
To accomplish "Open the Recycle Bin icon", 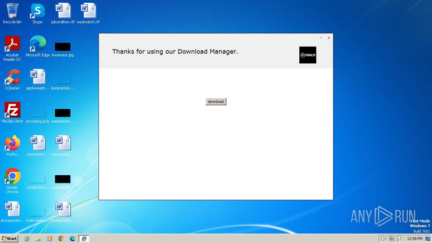I will pos(12,13).
